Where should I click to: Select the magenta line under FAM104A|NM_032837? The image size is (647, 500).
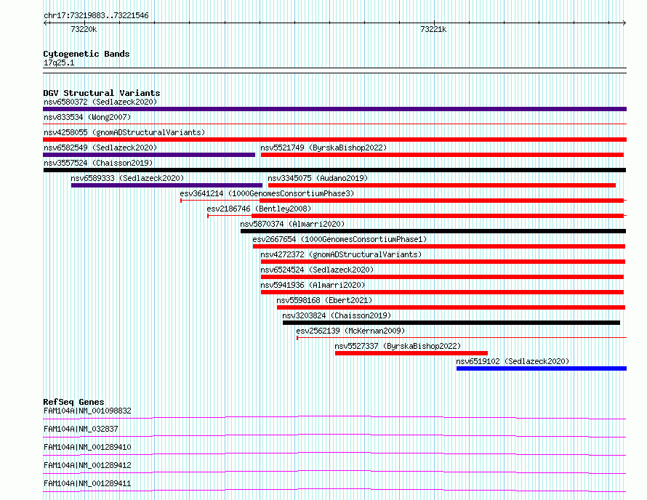point(334,435)
